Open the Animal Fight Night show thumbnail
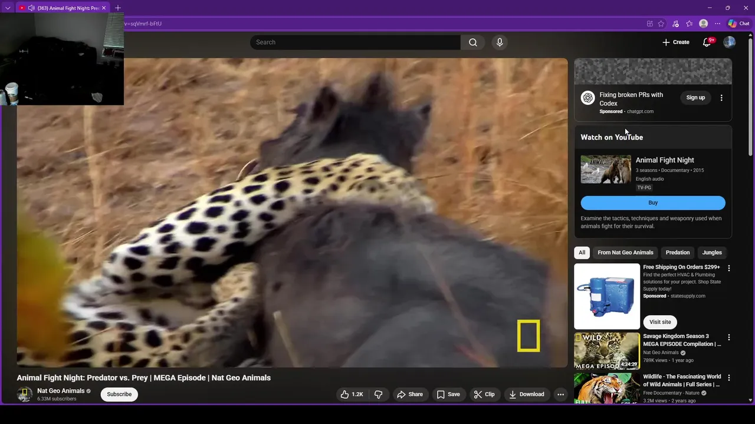The image size is (755, 424). [606, 170]
